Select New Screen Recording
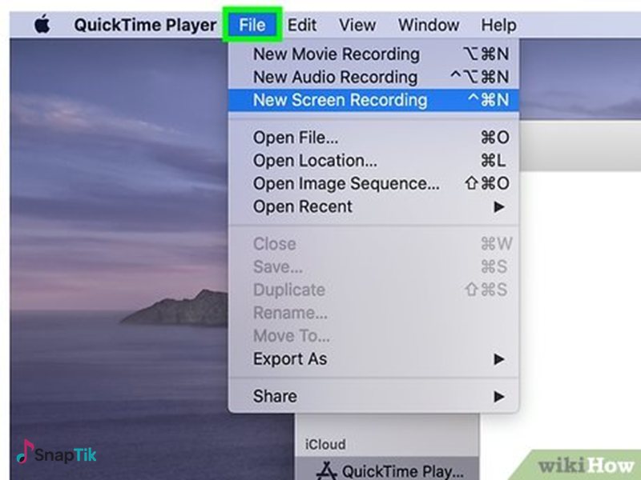 click(339, 100)
